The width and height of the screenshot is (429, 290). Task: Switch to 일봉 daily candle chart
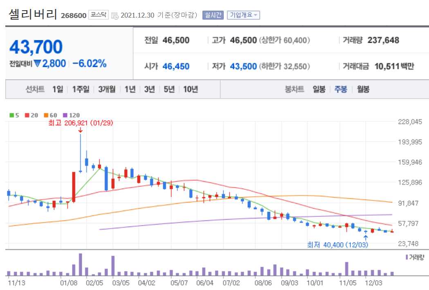pos(319,89)
